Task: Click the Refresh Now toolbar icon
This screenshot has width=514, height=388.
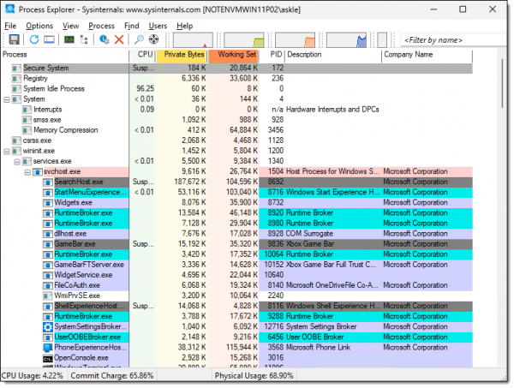Action: click(x=34, y=39)
